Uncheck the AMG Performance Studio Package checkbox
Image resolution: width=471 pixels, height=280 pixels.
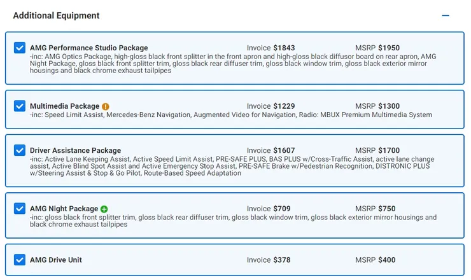click(x=20, y=48)
